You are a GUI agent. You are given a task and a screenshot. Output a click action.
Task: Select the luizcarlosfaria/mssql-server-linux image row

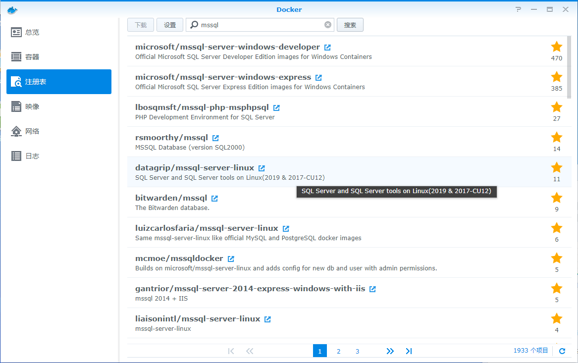point(349,233)
